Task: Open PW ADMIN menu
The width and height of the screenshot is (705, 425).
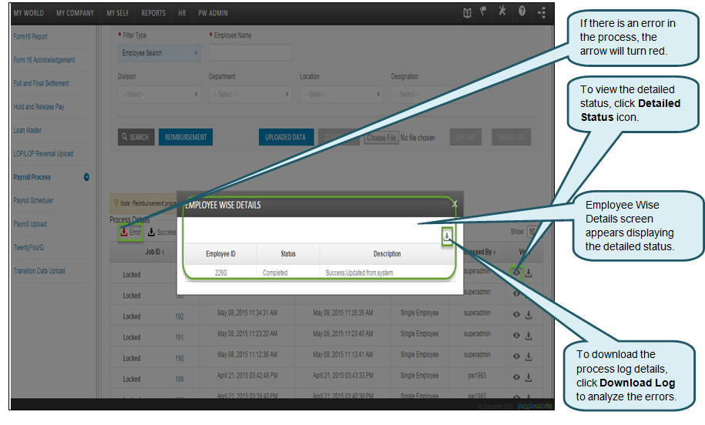Action: click(213, 13)
